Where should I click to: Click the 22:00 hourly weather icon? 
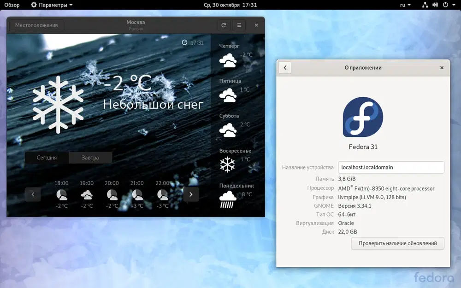[162, 195]
